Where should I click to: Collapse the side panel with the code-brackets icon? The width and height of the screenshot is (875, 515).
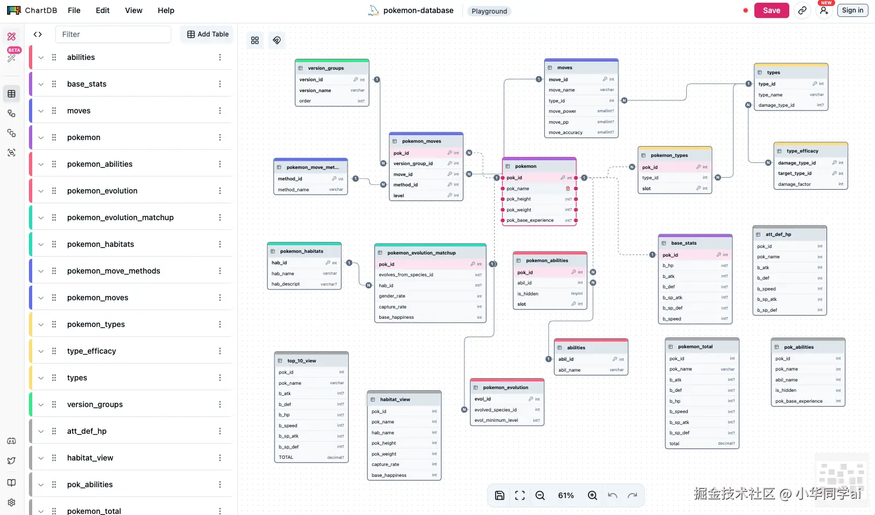tap(38, 34)
